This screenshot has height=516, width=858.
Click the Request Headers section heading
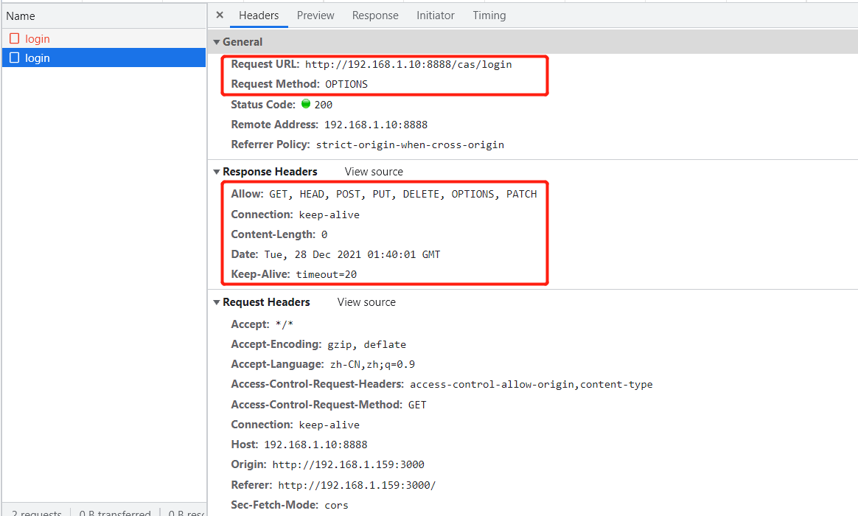(x=266, y=302)
